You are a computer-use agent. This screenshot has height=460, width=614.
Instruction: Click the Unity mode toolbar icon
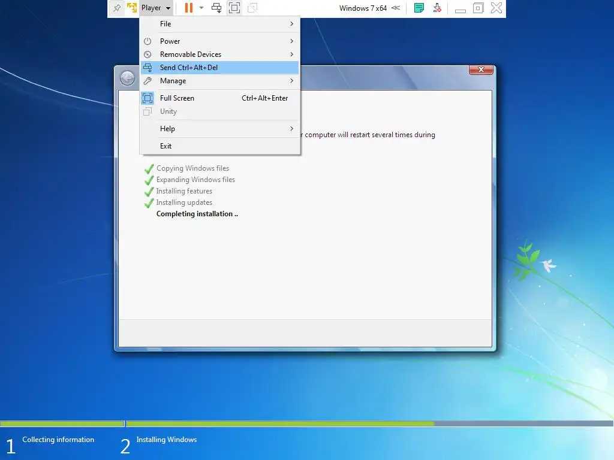(x=252, y=8)
